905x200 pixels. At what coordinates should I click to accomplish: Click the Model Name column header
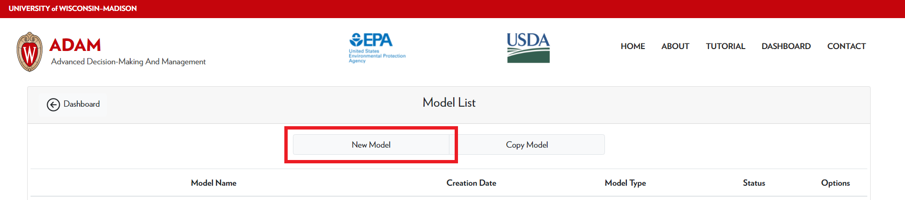(213, 183)
